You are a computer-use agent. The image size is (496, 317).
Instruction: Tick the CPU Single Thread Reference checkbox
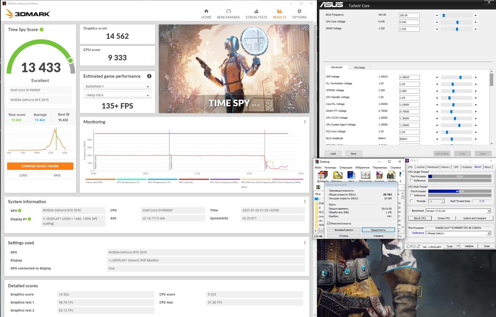[411, 180]
